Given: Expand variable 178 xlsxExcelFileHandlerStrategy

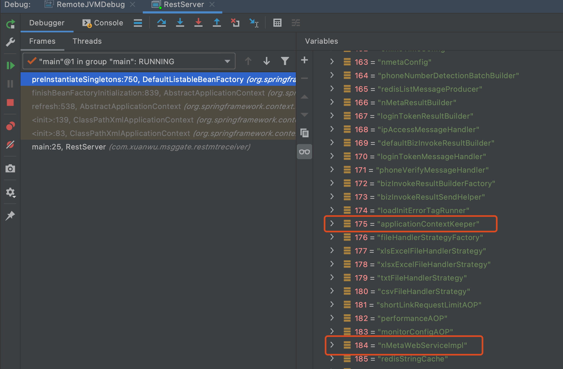Looking at the screenshot, I should click(x=332, y=264).
